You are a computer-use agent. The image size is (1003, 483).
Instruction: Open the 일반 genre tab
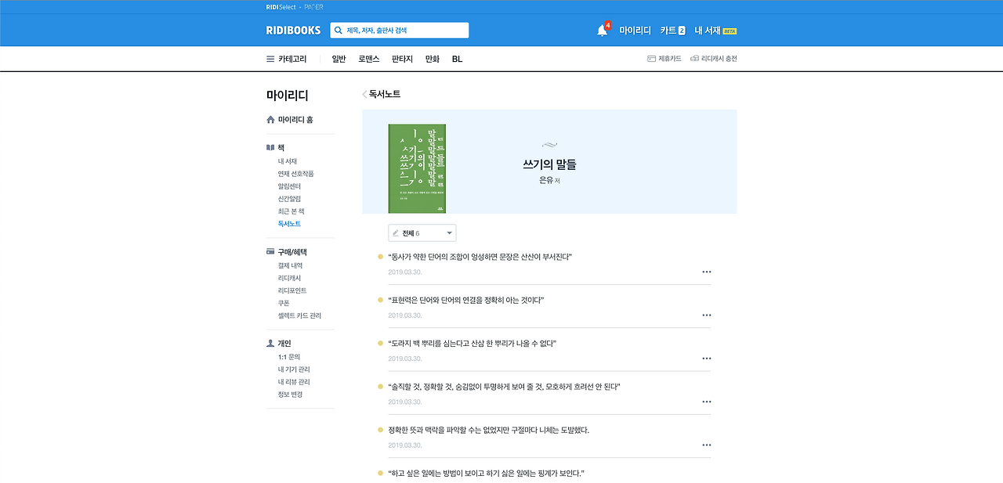point(339,59)
